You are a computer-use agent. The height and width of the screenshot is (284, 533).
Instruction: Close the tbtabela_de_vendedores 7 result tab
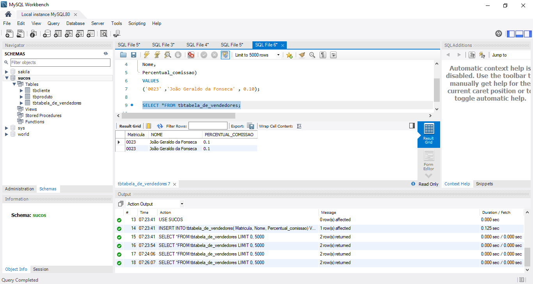(x=175, y=184)
